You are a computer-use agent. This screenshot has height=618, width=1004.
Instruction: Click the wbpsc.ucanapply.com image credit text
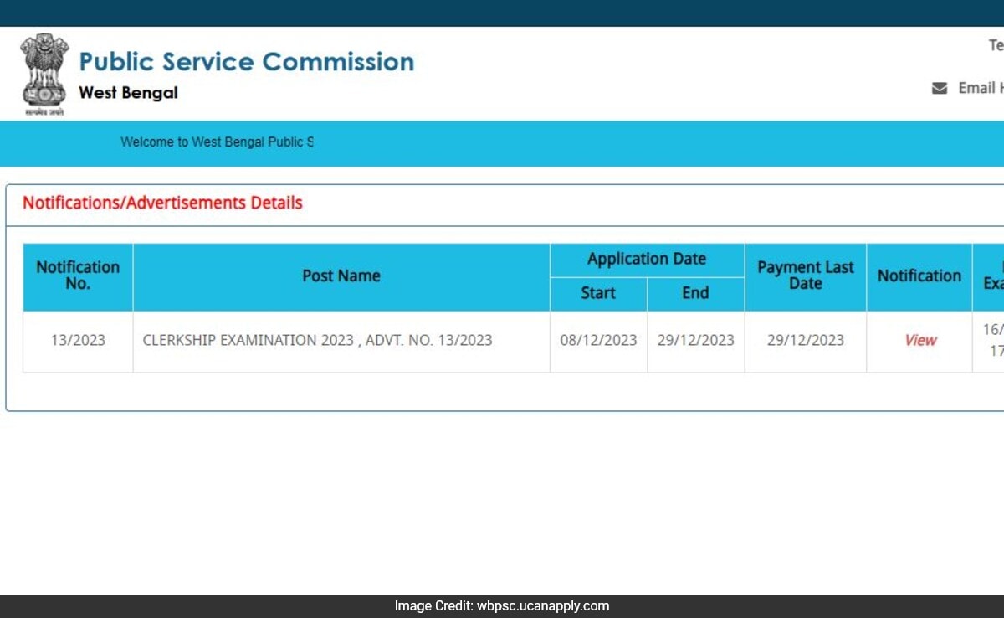point(502,605)
